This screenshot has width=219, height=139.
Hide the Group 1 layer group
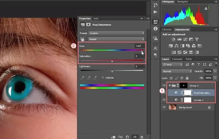click(164, 85)
